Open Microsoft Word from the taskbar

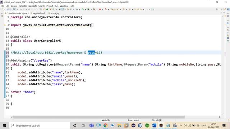154,125
